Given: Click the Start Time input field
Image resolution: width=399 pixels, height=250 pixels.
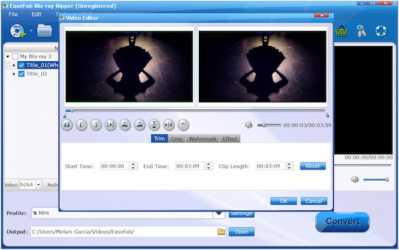Looking at the screenshot, I should (115, 166).
